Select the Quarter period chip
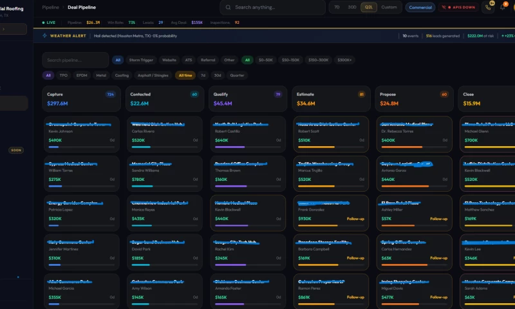This screenshot has width=515, height=309. point(237,75)
